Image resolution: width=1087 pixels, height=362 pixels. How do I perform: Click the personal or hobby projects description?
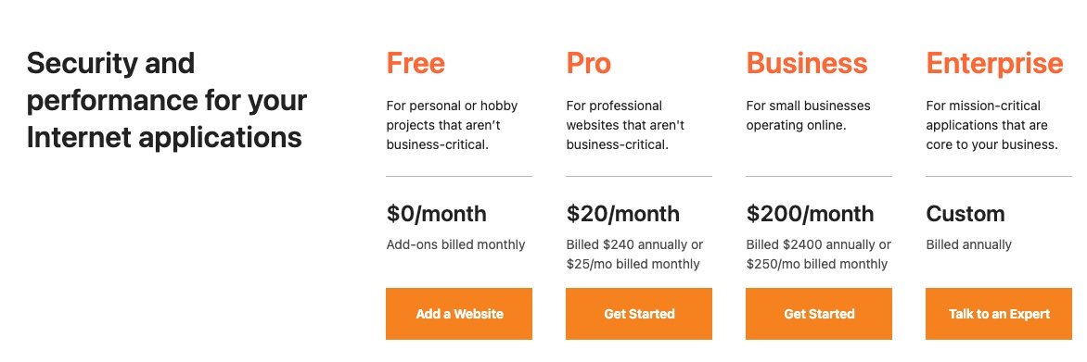click(x=452, y=125)
